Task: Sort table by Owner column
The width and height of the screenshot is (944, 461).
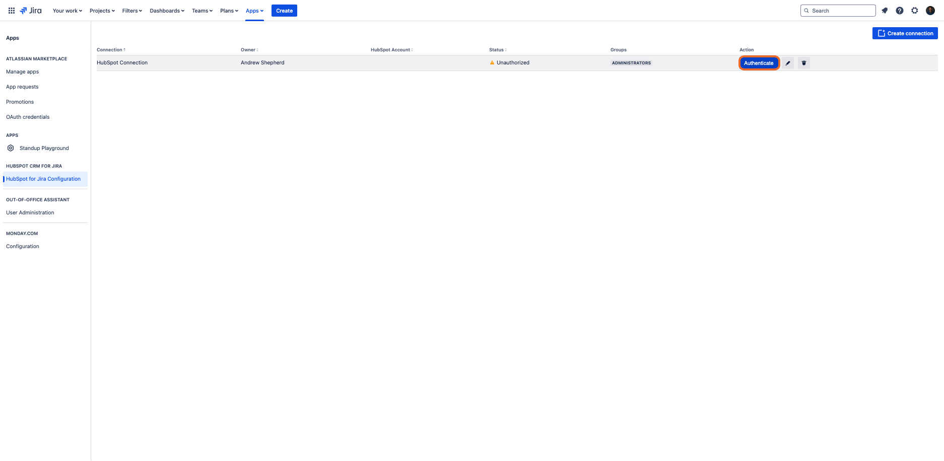Action: coord(249,50)
